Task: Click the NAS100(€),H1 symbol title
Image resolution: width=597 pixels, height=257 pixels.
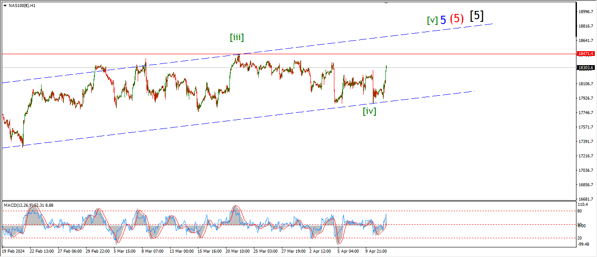Action: (22, 6)
